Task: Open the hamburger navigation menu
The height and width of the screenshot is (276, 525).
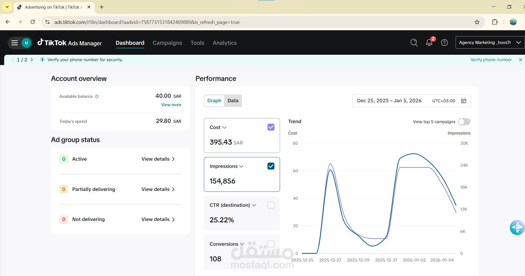Action: 14,43
